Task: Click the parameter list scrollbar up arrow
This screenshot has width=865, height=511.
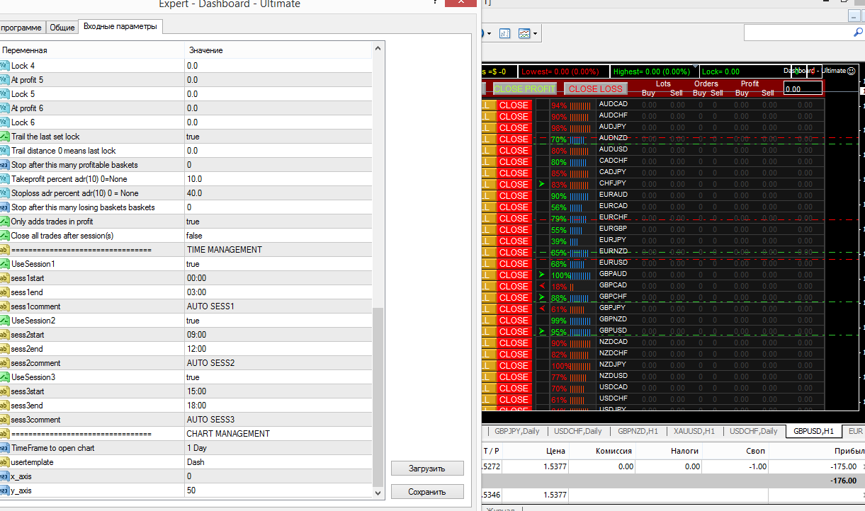Action: [x=378, y=49]
